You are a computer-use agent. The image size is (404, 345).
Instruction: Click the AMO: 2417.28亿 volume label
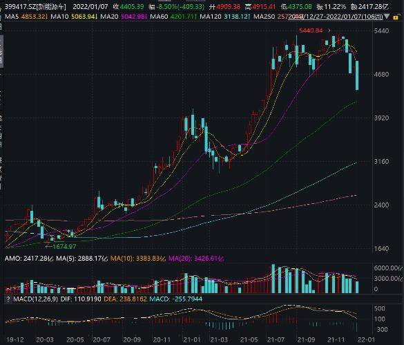click(x=29, y=259)
